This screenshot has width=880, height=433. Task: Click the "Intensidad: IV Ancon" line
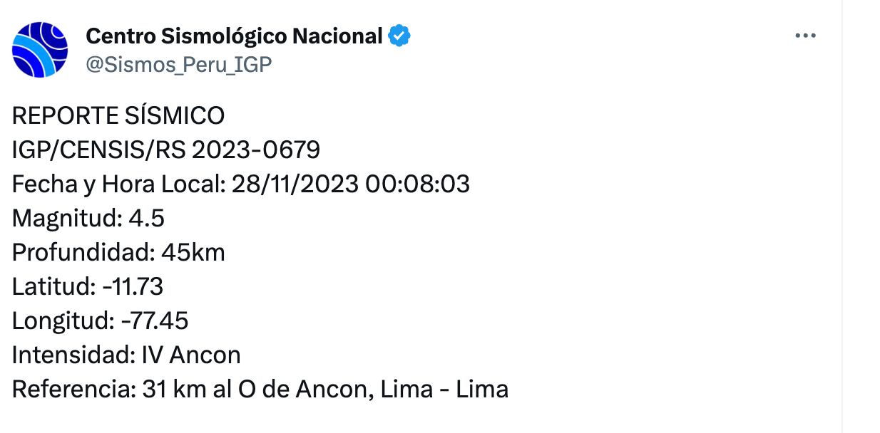(126, 355)
